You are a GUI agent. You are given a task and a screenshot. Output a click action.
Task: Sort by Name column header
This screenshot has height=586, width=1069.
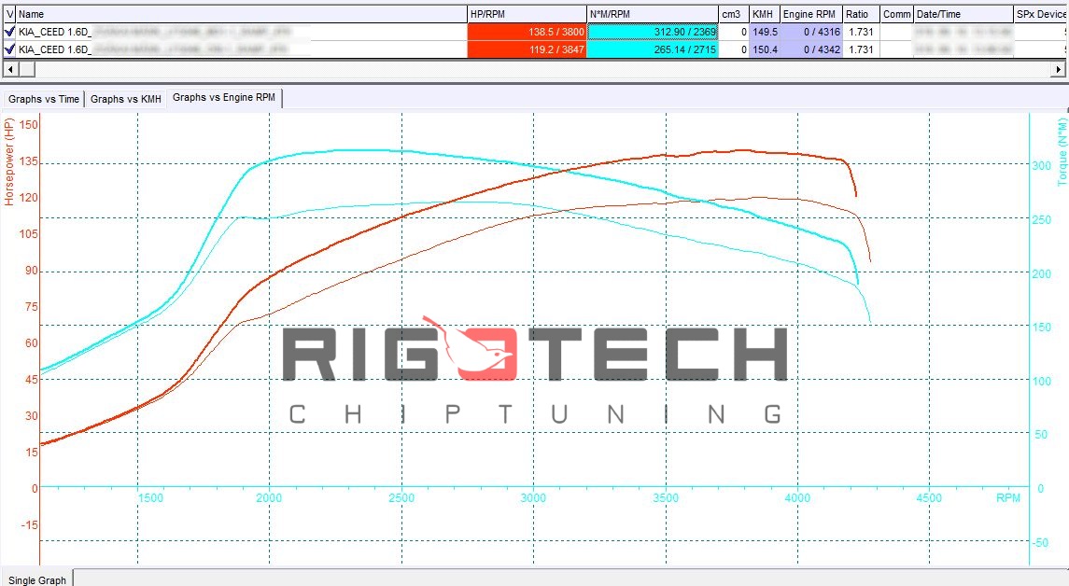[242, 14]
